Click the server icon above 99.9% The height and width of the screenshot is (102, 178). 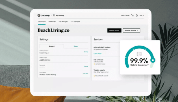(139, 54)
